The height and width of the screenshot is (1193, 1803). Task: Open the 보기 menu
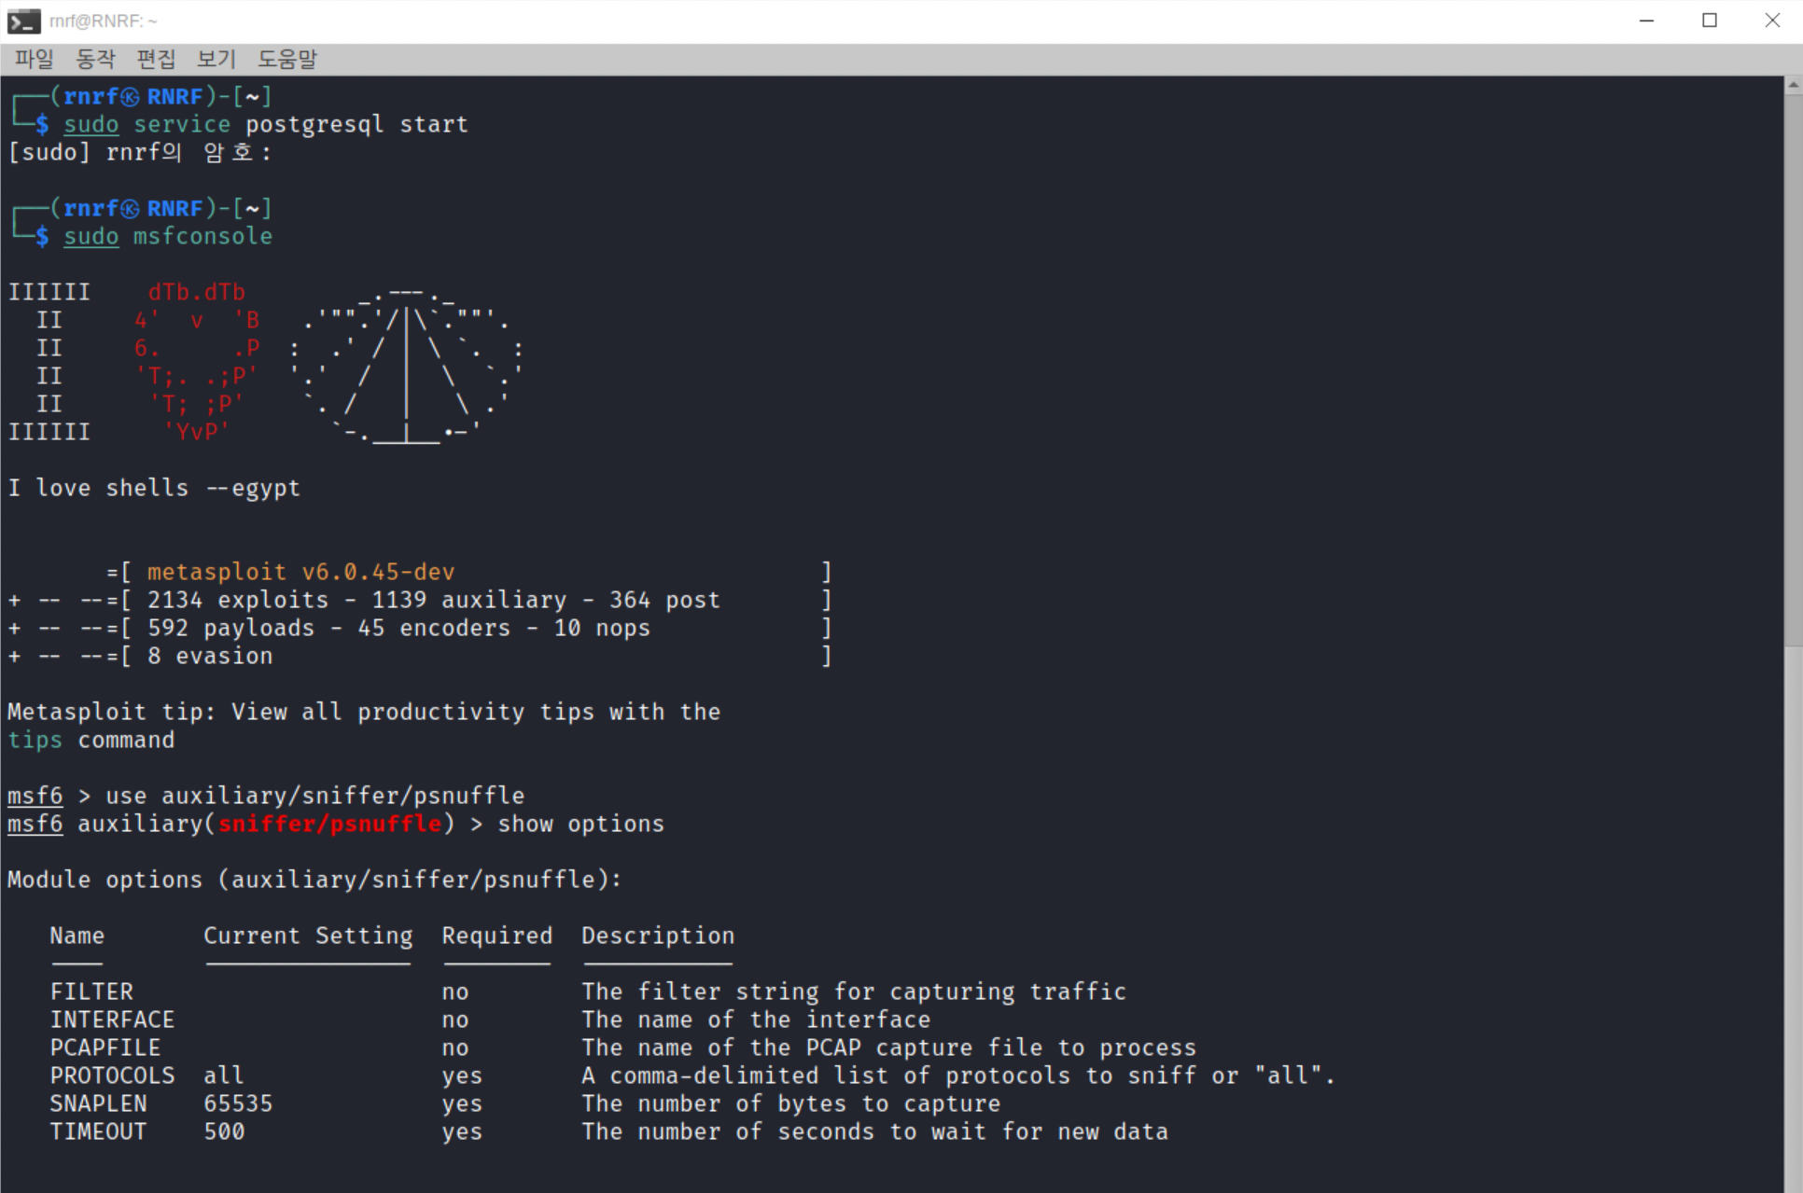click(216, 59)
